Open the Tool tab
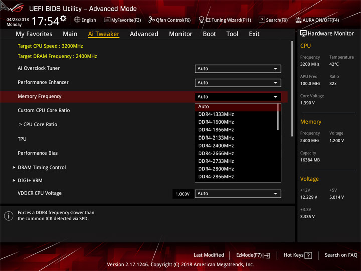 (x=232, y=34)
